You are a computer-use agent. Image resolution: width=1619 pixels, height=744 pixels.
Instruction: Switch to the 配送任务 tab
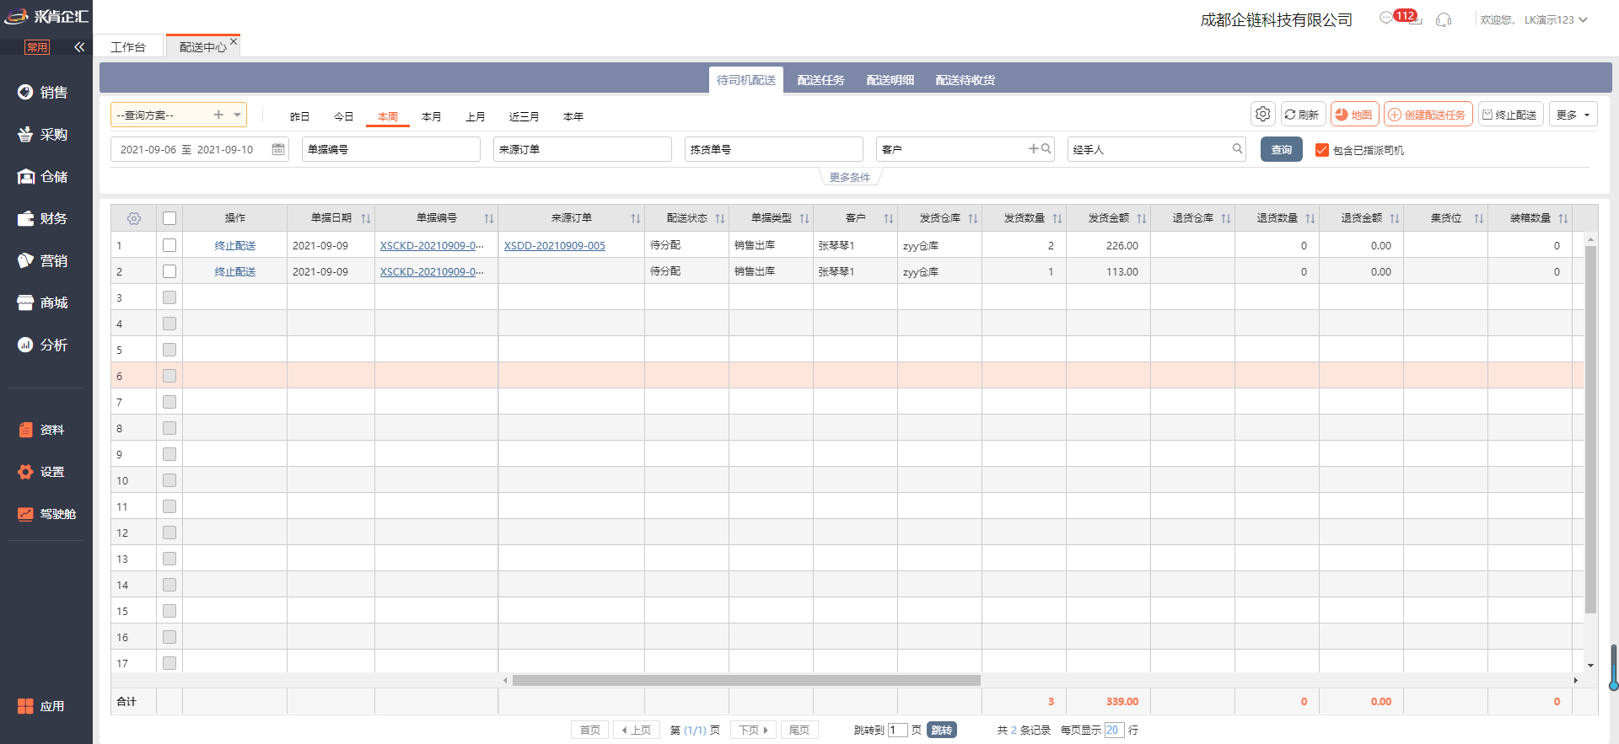[820, 80]
